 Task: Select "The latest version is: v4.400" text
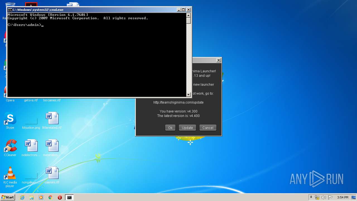pyautogui.click(x=178, y=116)
